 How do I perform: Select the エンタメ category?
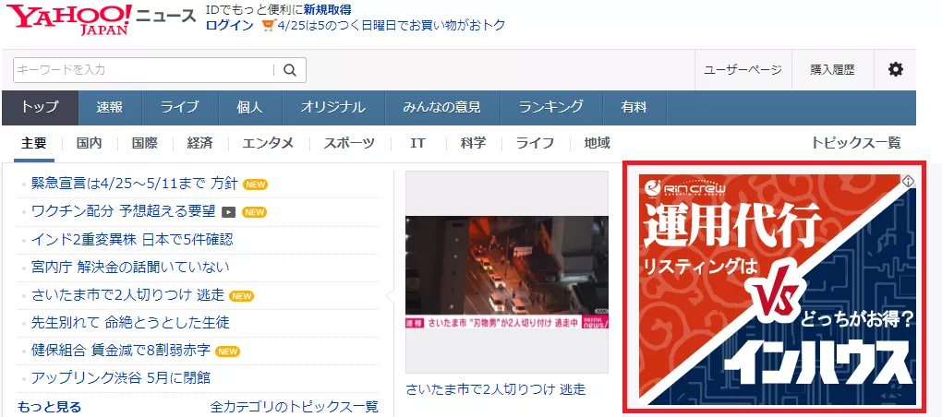tap(268, 143)
